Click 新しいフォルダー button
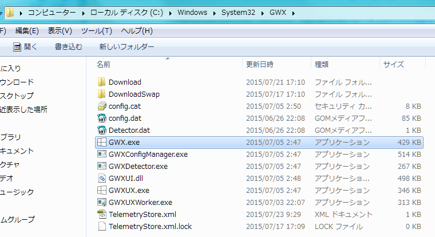 [x=126, y=47]
